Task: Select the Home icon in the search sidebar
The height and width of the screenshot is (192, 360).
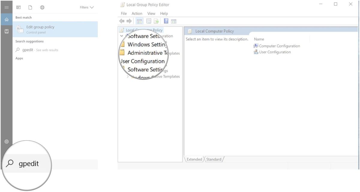Action: tap(6, 20)
